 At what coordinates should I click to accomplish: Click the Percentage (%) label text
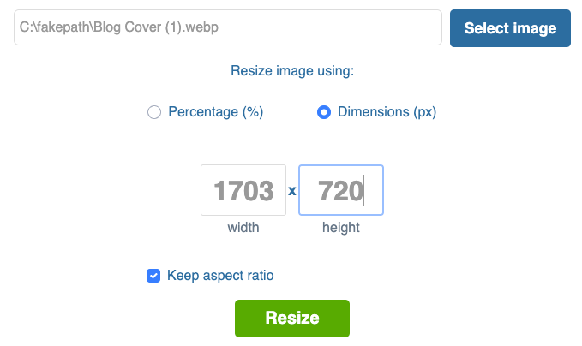pos(215,112)
